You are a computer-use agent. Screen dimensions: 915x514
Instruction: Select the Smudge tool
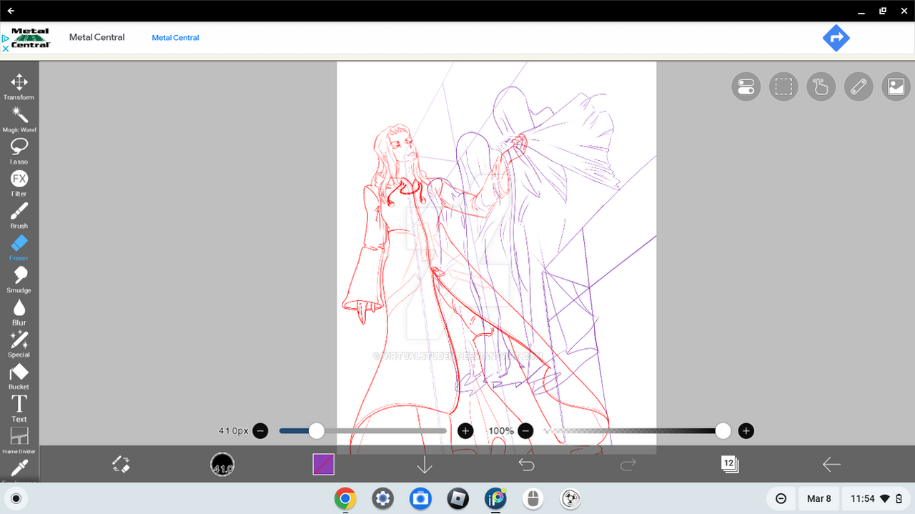(19, 280)
